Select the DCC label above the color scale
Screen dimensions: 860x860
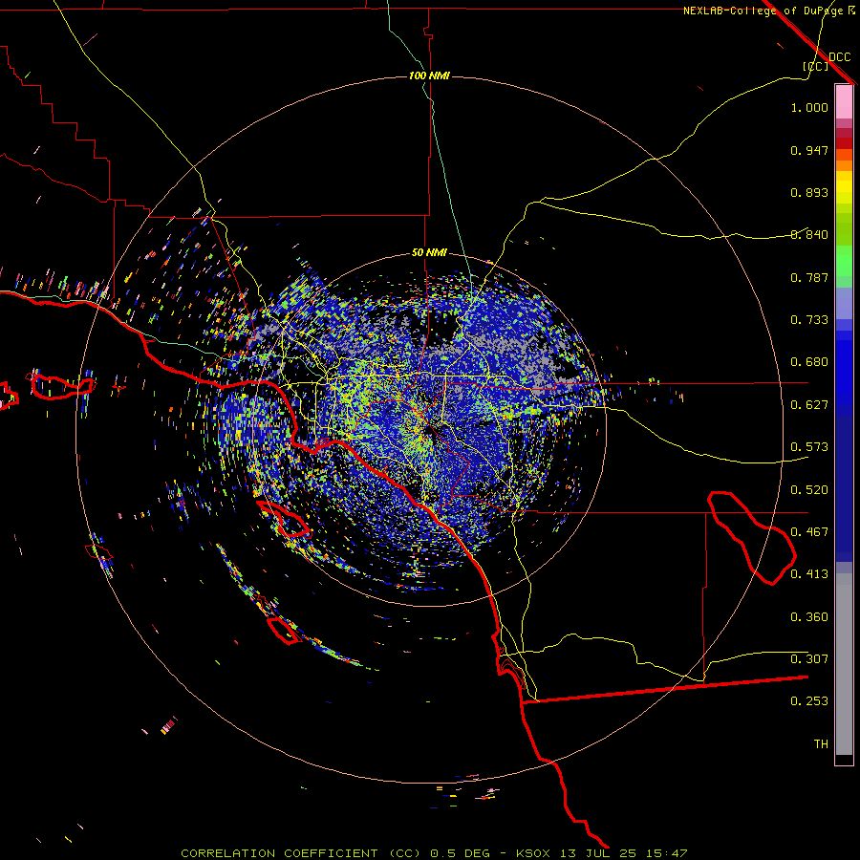pyautogui.click(x=839, y=57)
